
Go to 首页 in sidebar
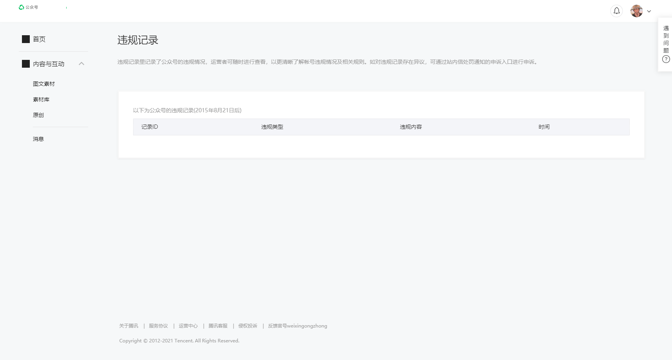pos(39,39)
